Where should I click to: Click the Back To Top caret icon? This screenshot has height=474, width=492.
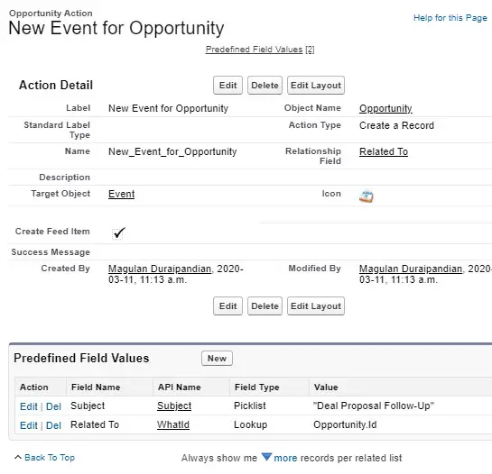18,458
